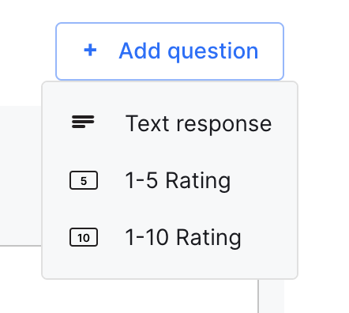
Task: Add a ten-point scale via its 10 icon
Action: point(84,237)
